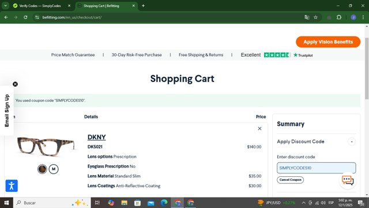
Task: Collapse the Apply Discount Code section
Action: 352,142
